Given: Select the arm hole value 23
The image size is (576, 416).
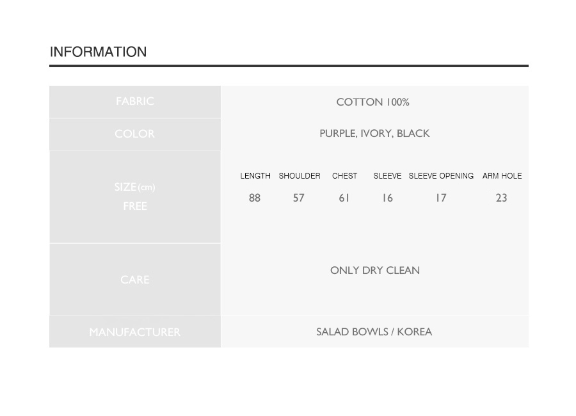Looking at the screenshot, I should [501, 198].
